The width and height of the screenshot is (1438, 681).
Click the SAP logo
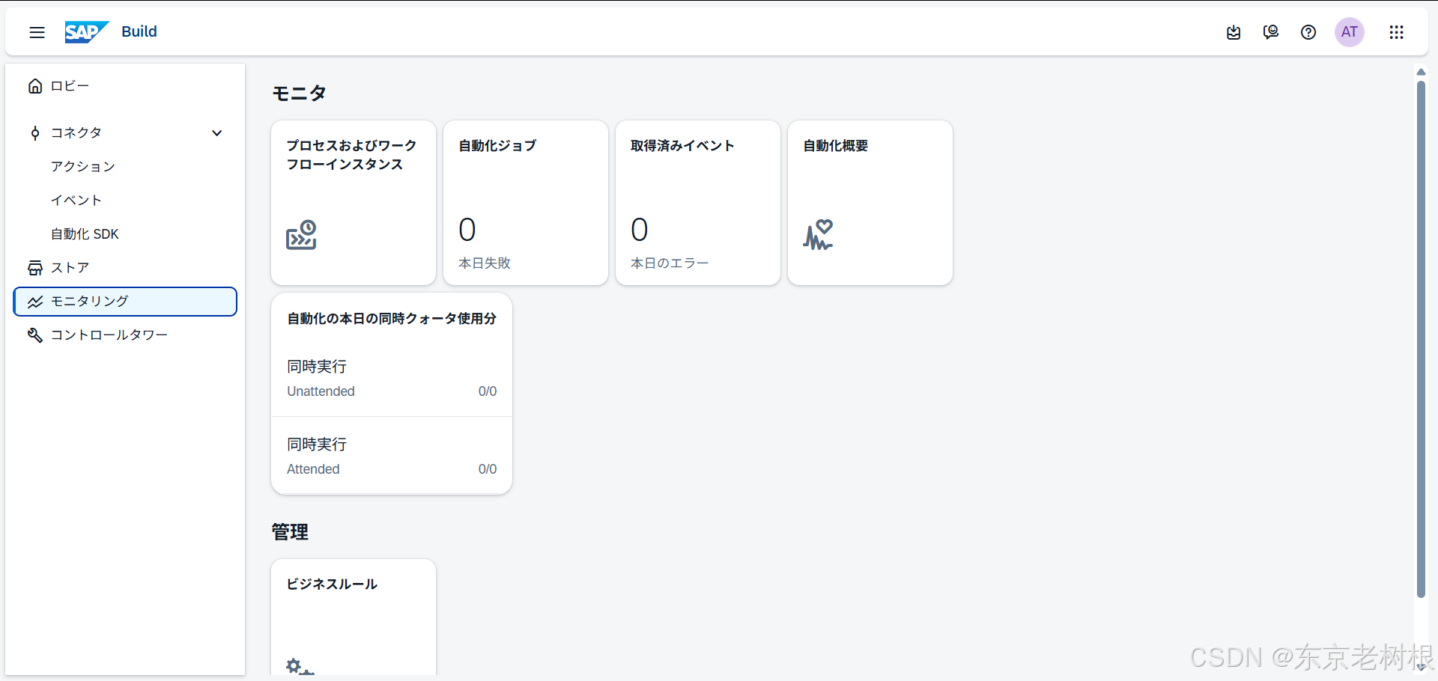(x=86, y=32)
